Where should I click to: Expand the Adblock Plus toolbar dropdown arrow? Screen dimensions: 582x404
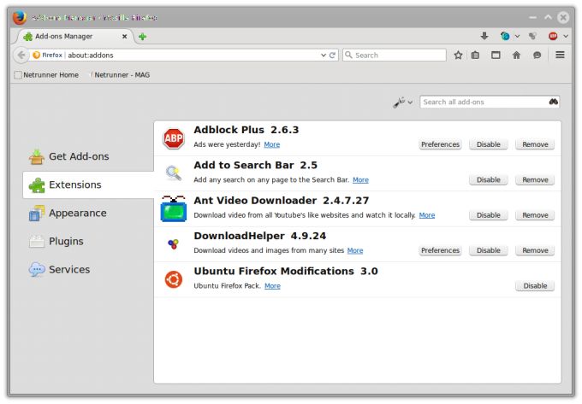pos(565,36)
